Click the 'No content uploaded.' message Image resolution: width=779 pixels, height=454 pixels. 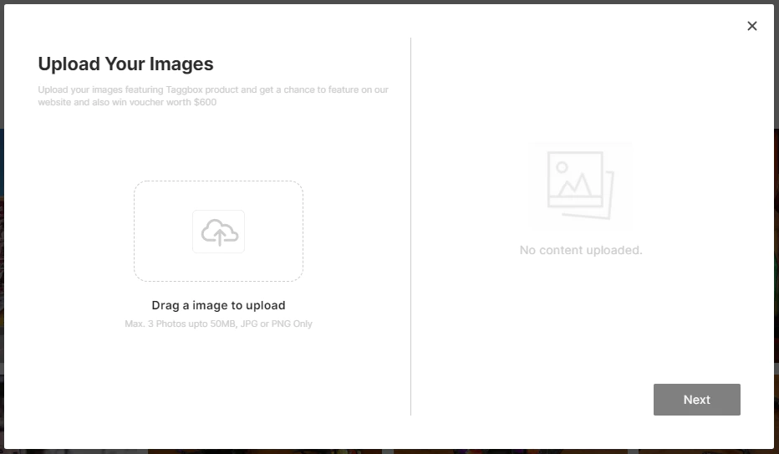coord(581,250)
